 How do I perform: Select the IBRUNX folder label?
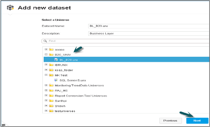[61, 65]
